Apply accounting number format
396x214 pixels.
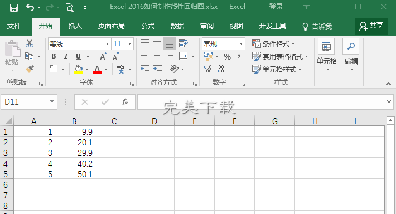pyautogui.click(x=208, y=56)
